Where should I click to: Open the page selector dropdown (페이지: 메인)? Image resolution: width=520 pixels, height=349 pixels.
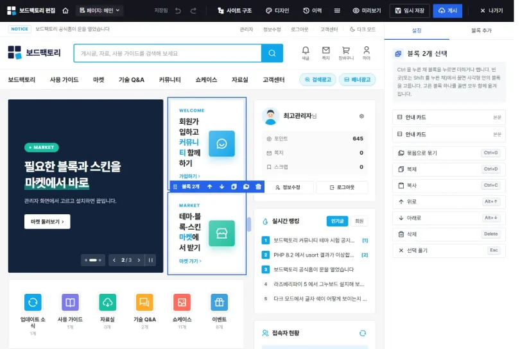click(x=100, y=11)
